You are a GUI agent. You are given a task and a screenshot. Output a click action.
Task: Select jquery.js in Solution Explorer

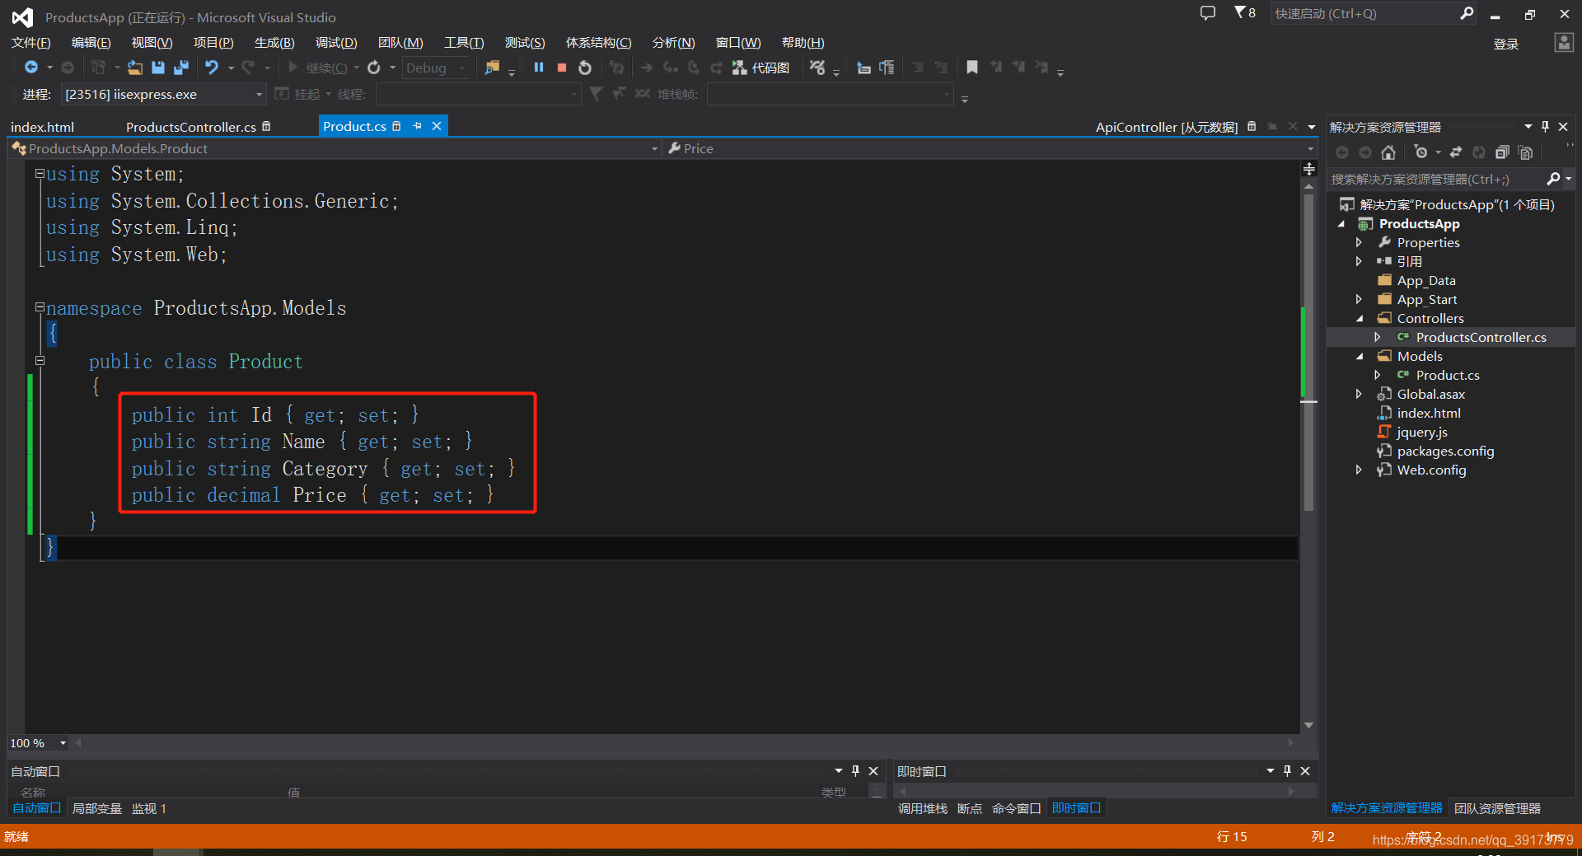pos(1422,432)
